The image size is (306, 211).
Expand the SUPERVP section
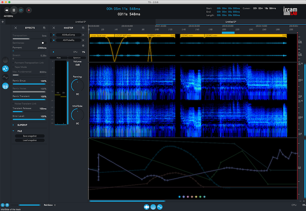(x=13, y=125)
